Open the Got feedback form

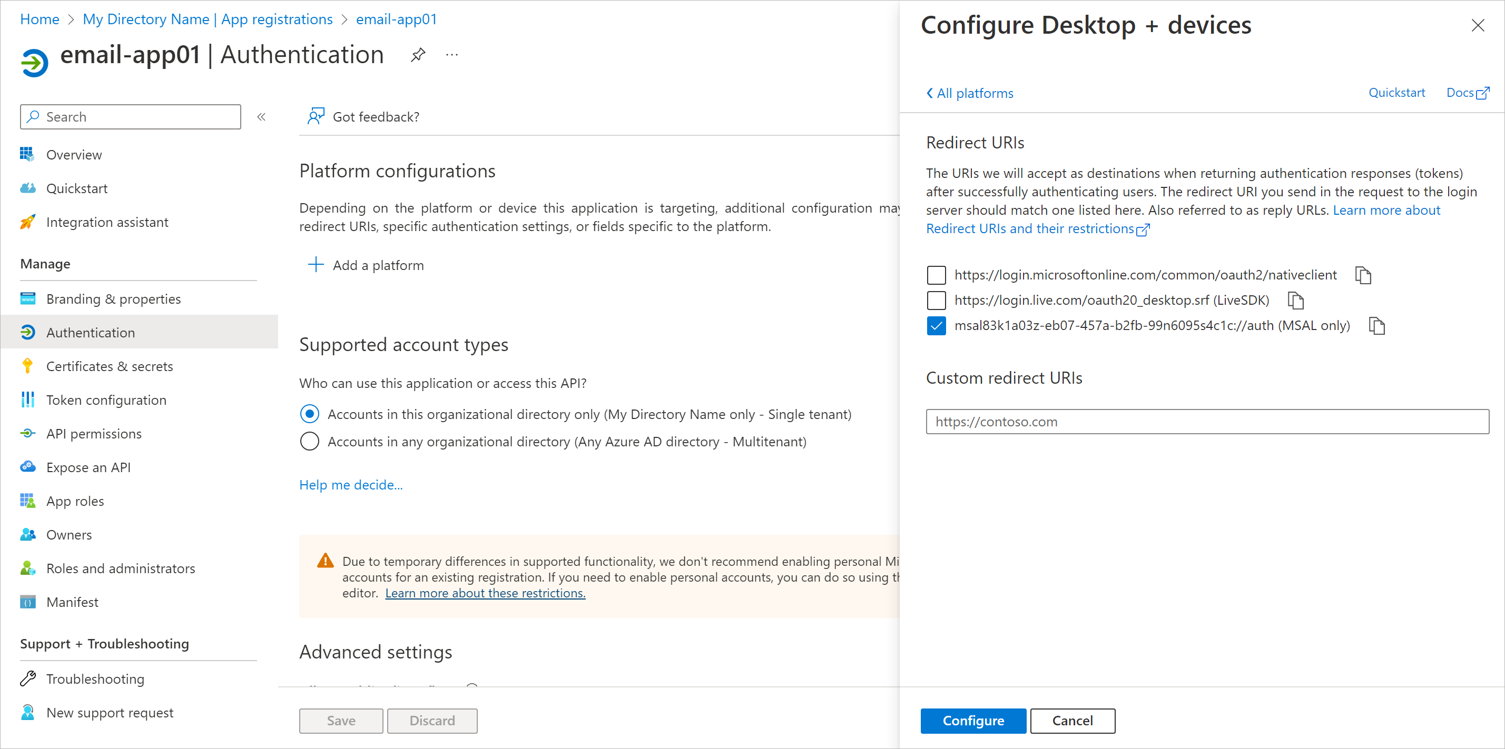pyautogui.click(x=363, y=116)
